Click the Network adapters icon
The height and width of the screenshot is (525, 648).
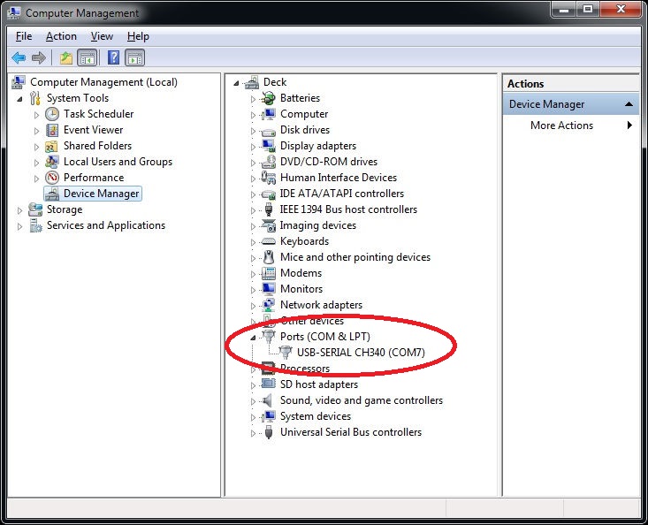pos(269,305)
